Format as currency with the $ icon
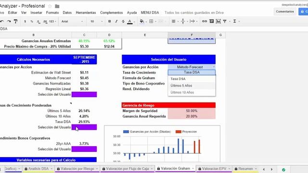This screenshot has width=308, height=173. [x=25, y=21]
